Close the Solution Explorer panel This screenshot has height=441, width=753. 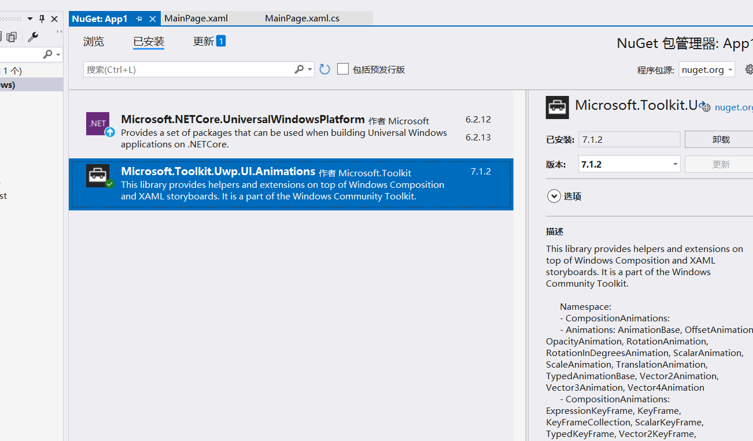[x=54, y=18]
